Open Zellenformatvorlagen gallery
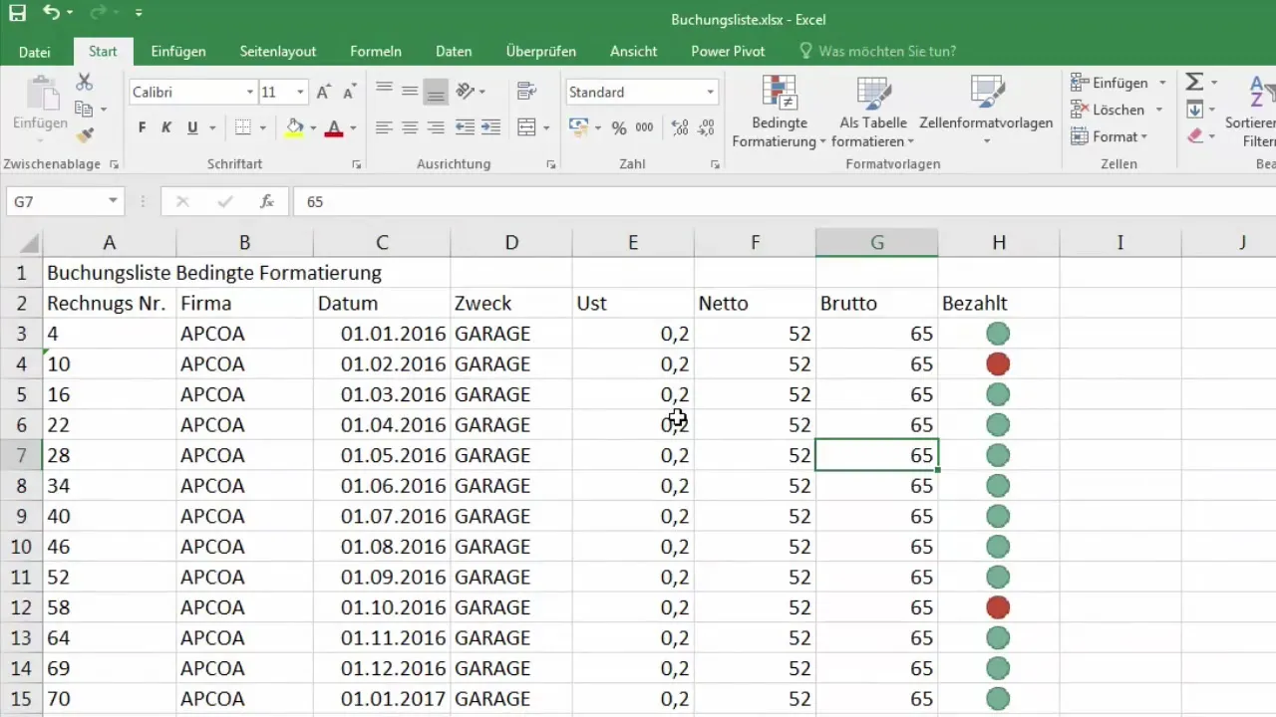The height and width of the screenshot is (717, 1276). (986, 112)
